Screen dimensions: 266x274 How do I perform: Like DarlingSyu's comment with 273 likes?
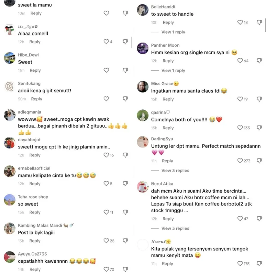point(240,161)
